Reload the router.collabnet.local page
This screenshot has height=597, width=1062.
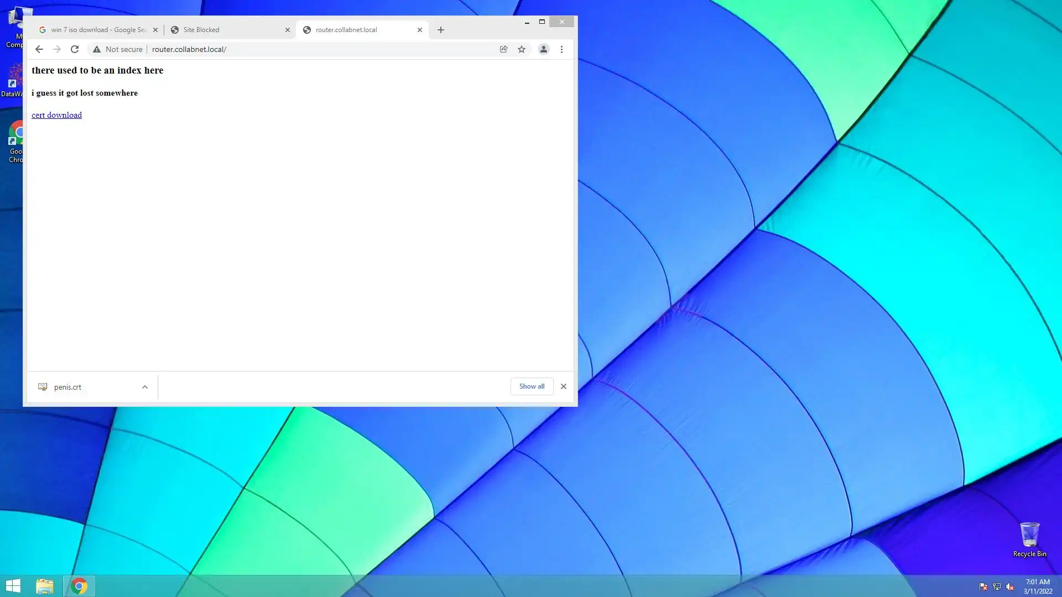(75, 49)
